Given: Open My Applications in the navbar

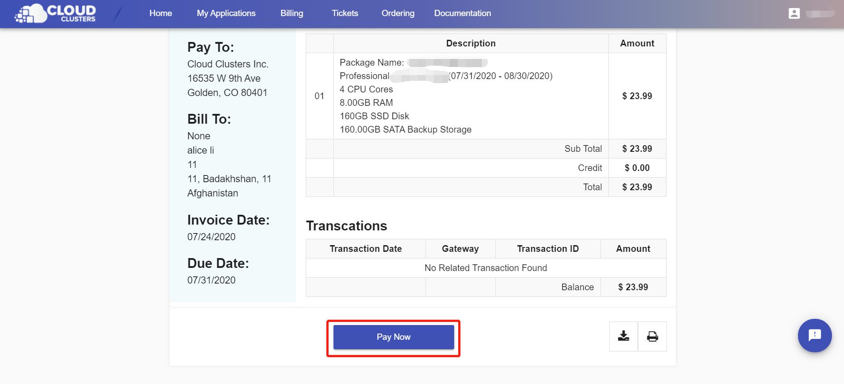Looking at the screenshot, I should [x=226, y=13].
